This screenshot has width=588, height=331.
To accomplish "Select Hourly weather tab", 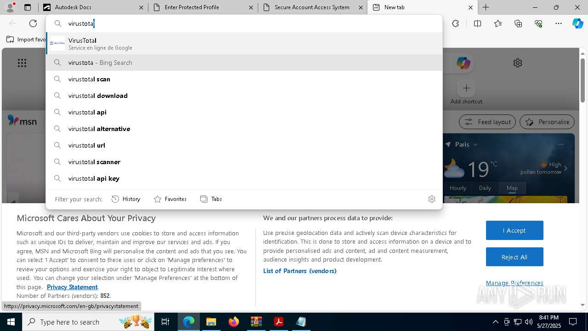I will (458, 188).
